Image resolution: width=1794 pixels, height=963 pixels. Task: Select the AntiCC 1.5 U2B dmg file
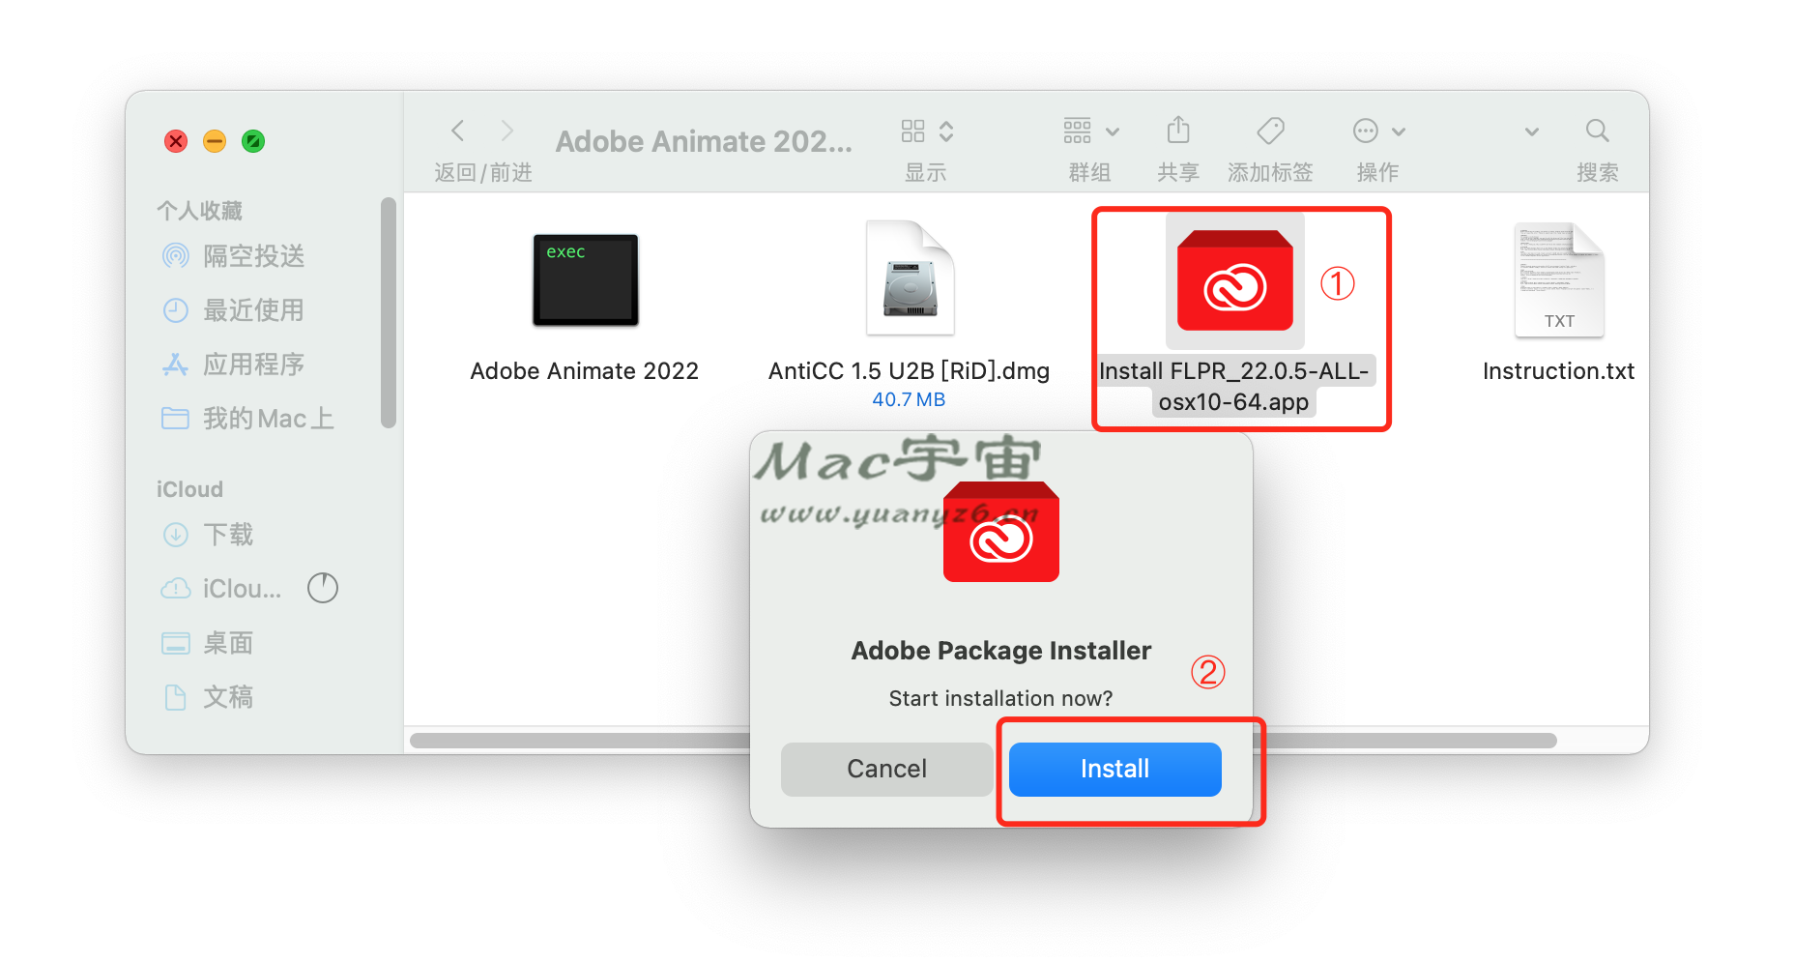coord(910,278)
